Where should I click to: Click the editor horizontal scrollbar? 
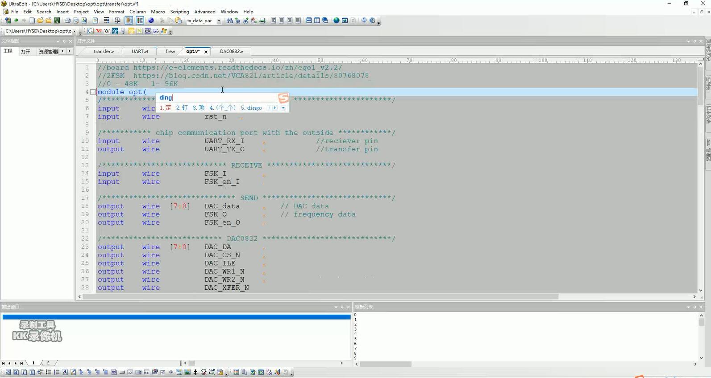(x=387, y=296)
